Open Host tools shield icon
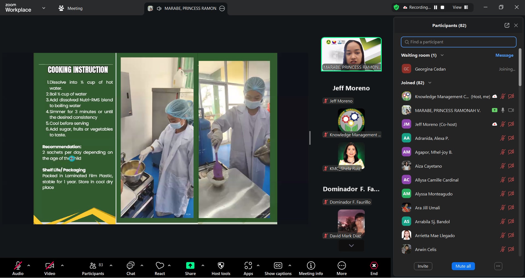Screen dimensions: 525x278 pyautogui.click(x=221, y=266)
